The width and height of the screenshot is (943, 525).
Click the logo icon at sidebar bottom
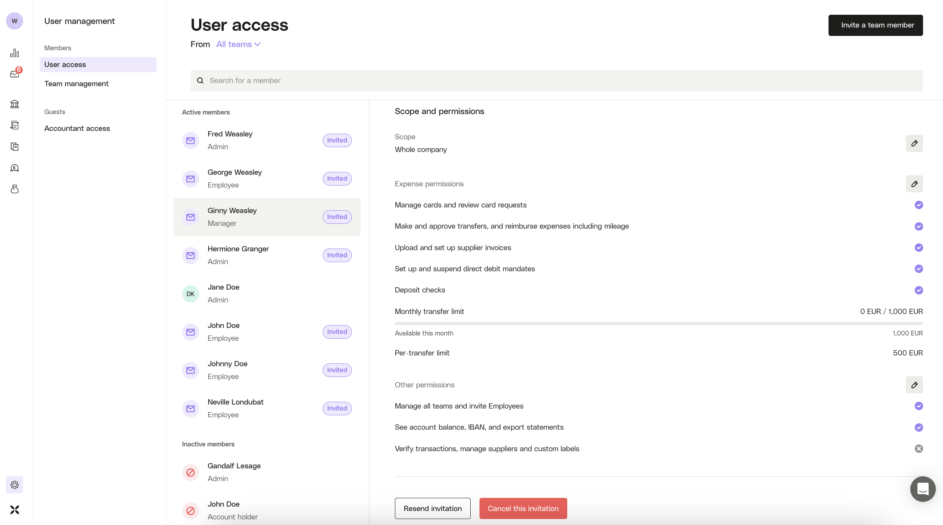click(x=15, y=510)
